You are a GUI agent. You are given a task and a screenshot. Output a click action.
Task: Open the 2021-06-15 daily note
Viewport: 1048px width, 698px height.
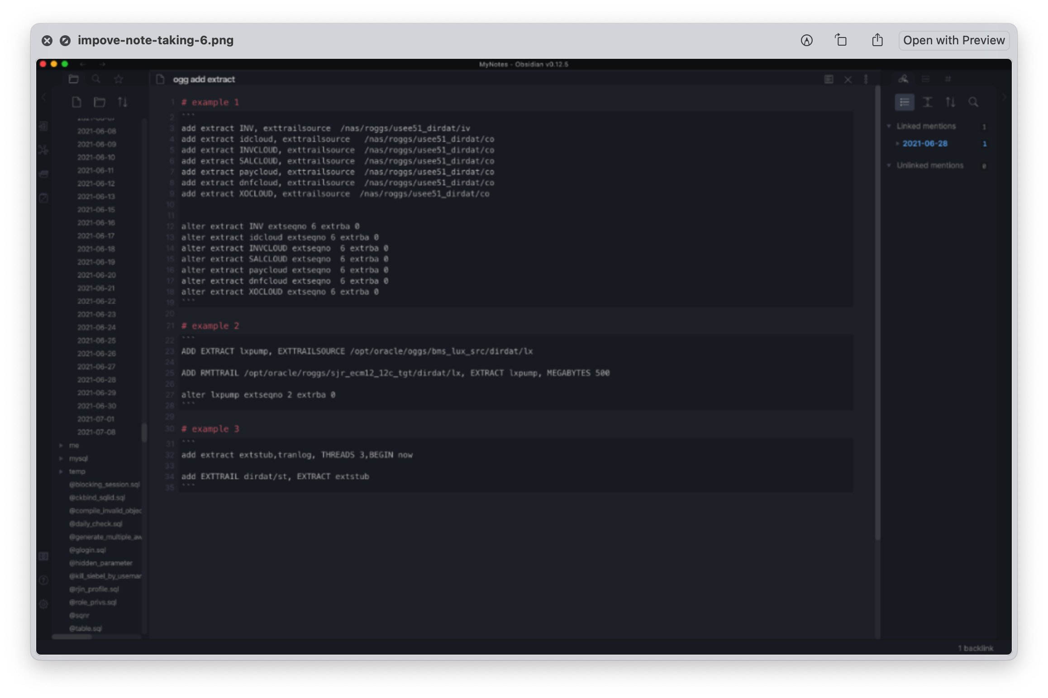pyautogui.click(x=96, y=210)
